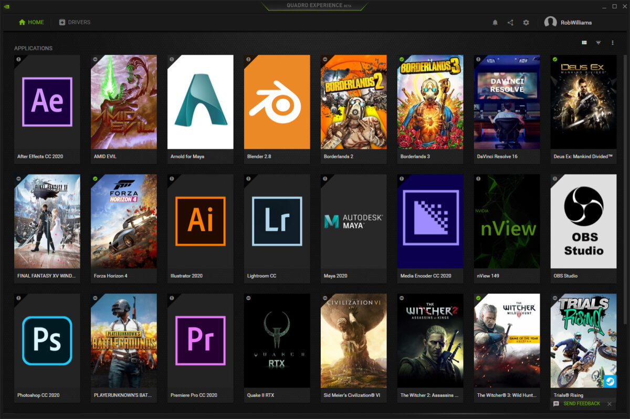Click the exclamation badge on Illustrator 2020

pos(172,179)
